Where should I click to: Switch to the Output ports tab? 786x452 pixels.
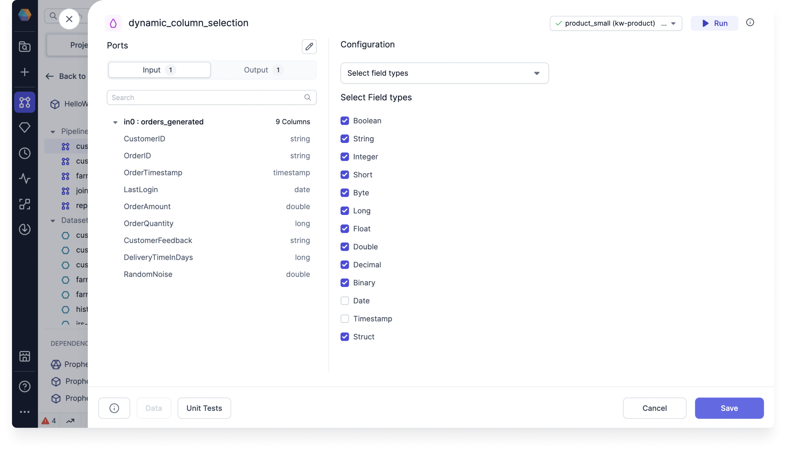point(262,70)
